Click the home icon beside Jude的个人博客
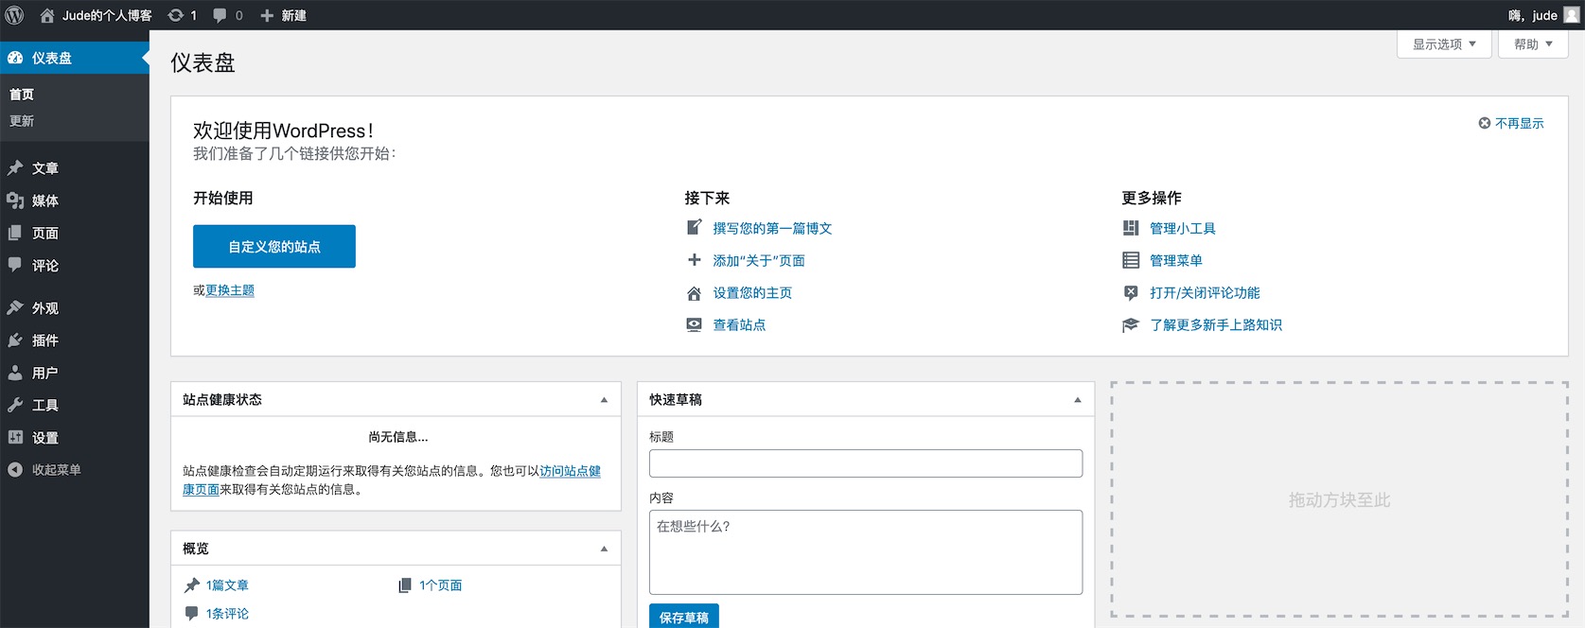 coord(47,15)
